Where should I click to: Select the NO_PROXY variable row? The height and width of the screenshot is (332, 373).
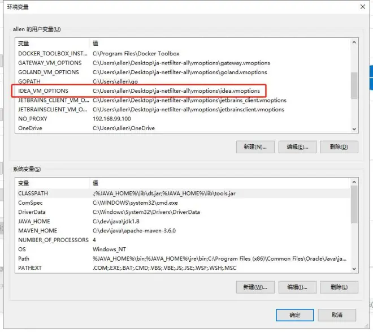pos(183,119)
